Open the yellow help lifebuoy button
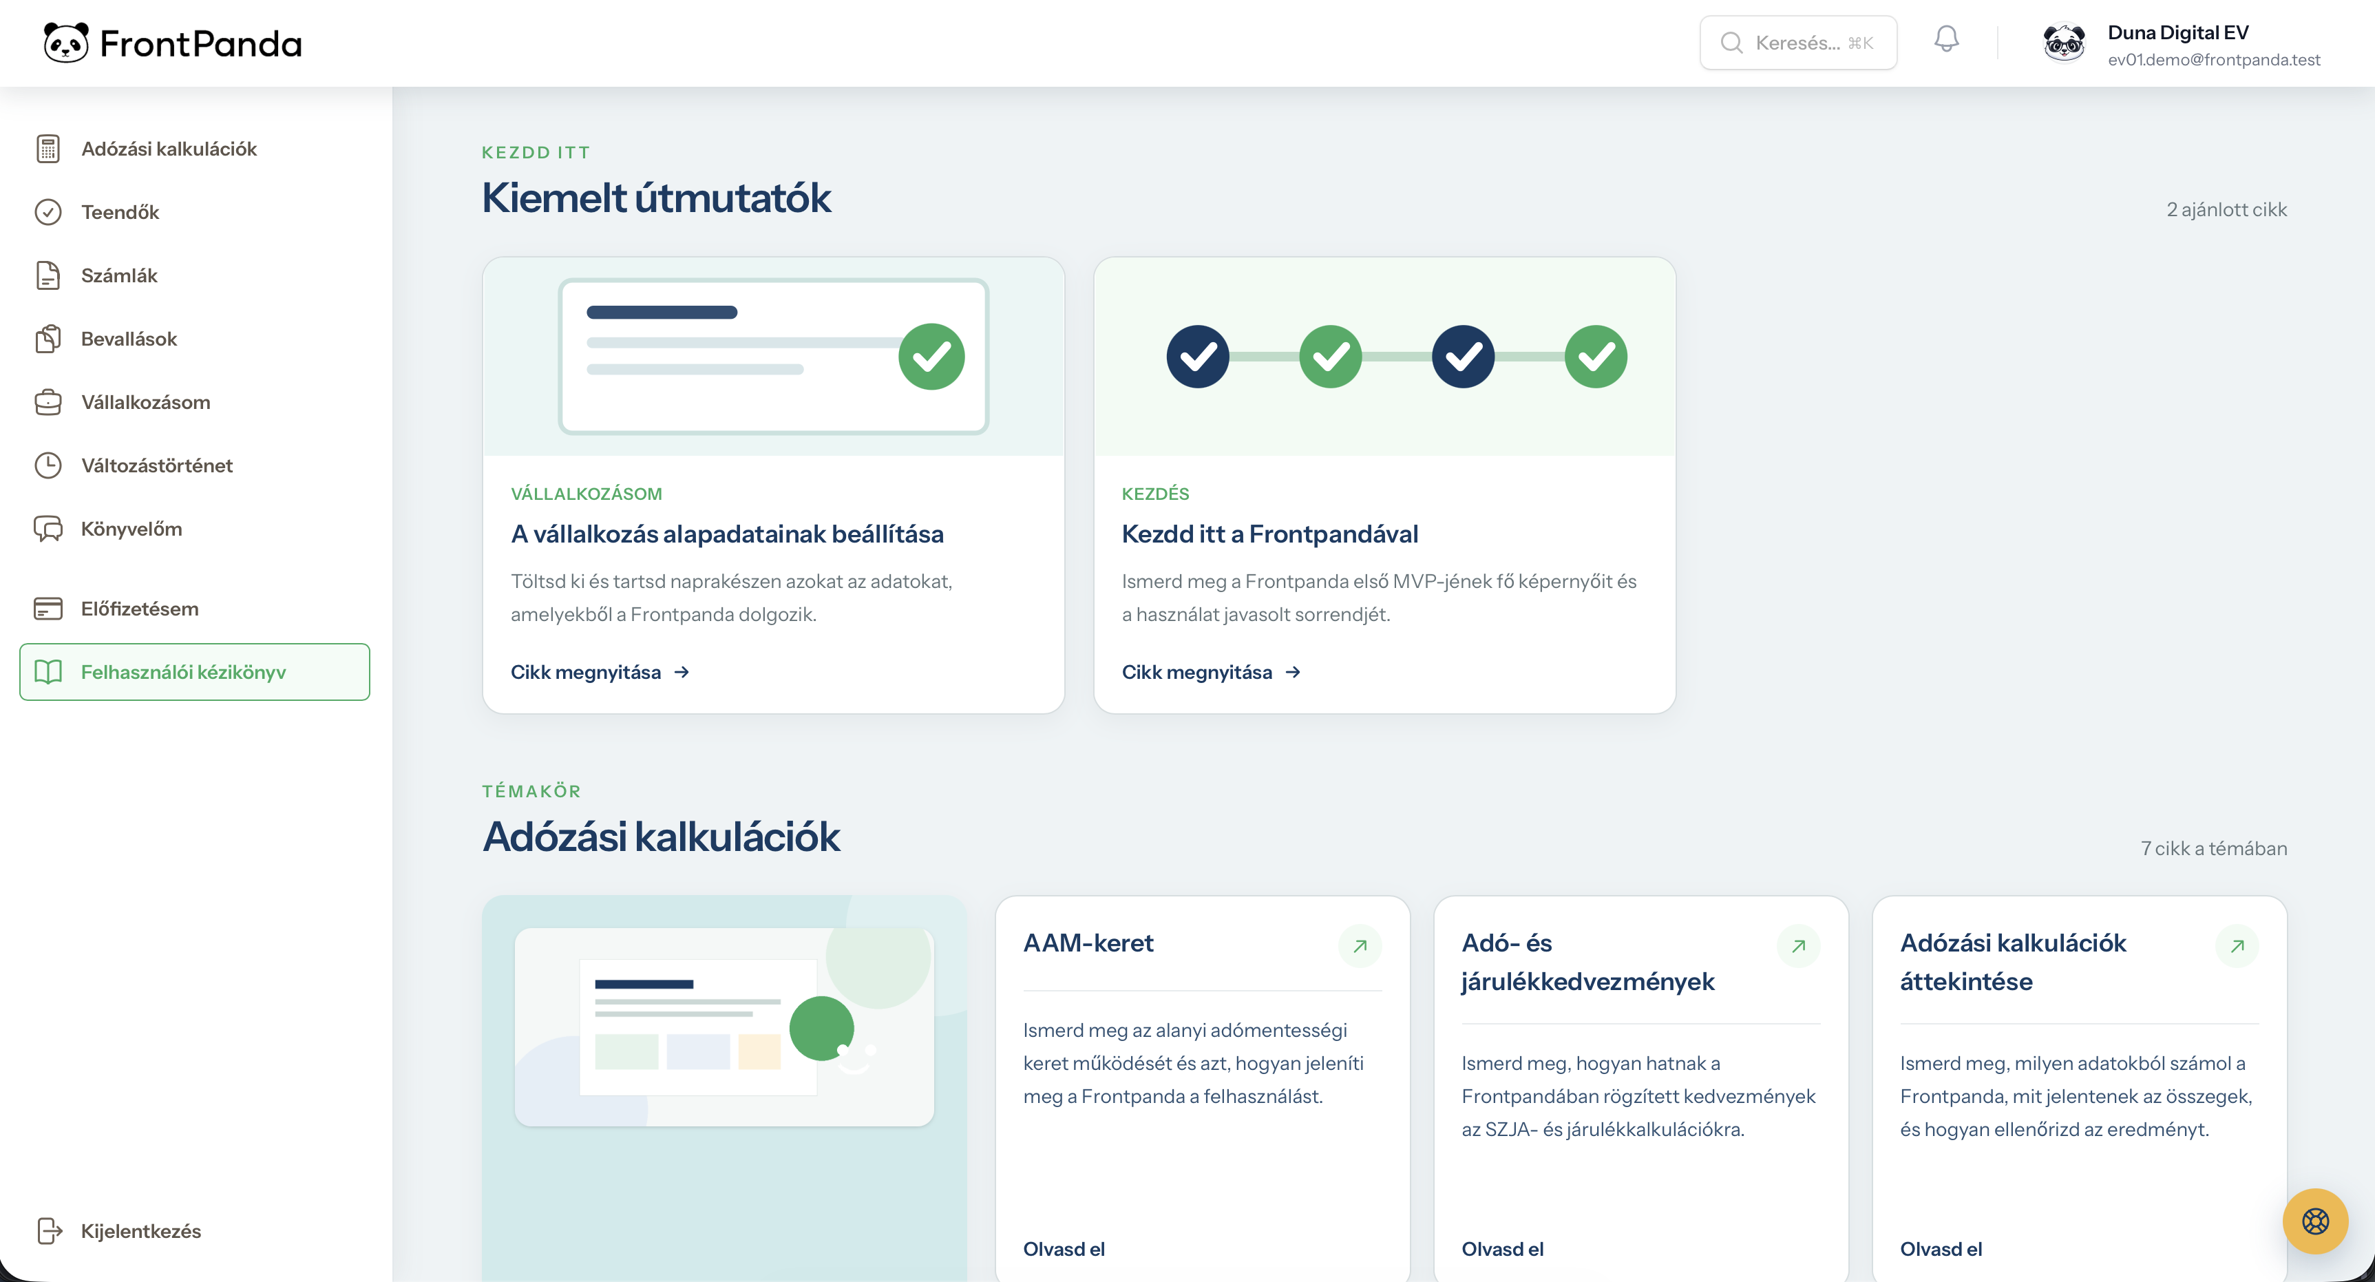 click(2315, 1221)
